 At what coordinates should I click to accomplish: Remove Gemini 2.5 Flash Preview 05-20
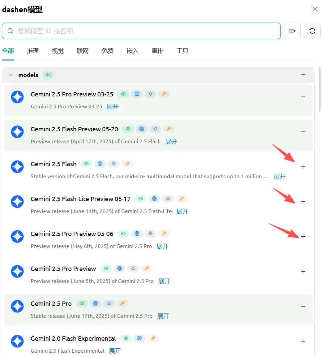(x=303, y=132)
